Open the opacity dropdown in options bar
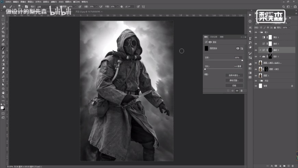298x168 pixels. [x=75, y=7]
